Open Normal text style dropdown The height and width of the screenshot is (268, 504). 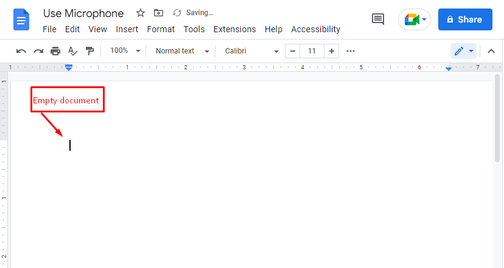tap(182, 51)
